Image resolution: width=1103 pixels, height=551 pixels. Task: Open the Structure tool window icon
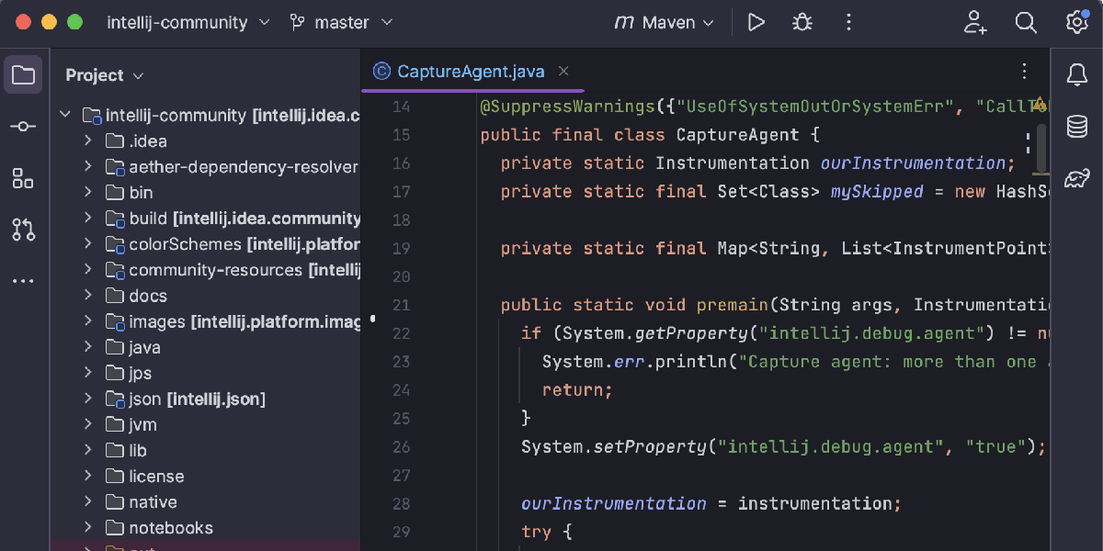coord(23,178)
